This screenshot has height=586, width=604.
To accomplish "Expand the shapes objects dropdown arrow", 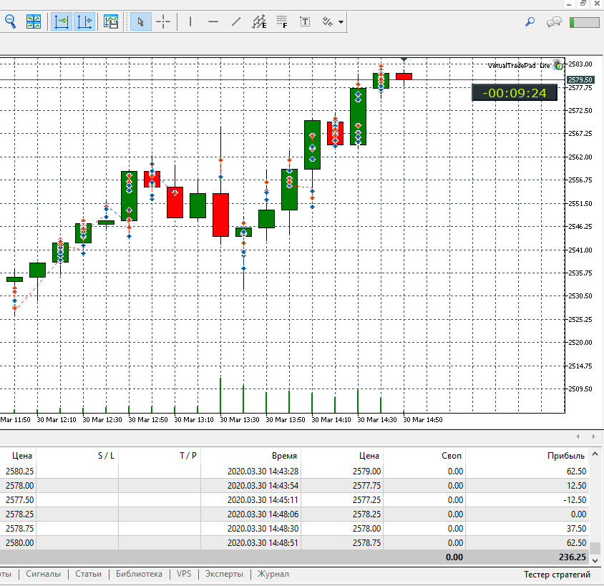I will tap(341, 22).
